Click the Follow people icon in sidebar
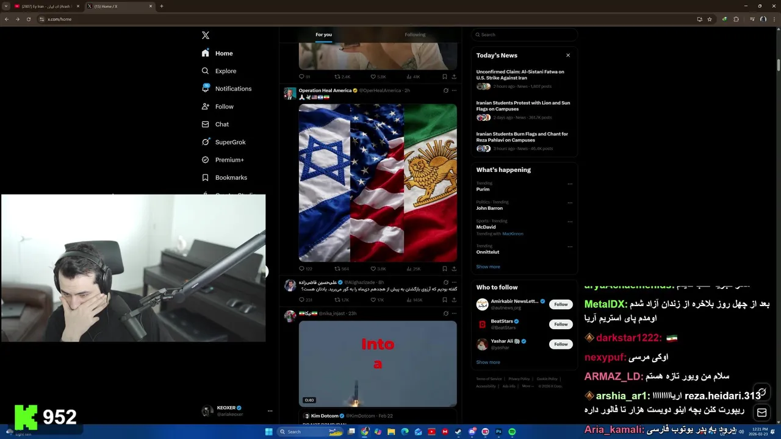The image size is (781, 439). 206,107
